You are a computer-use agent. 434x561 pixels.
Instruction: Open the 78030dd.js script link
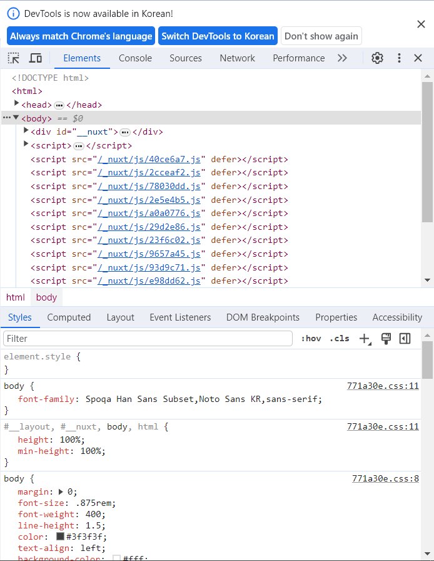point(149,186)
